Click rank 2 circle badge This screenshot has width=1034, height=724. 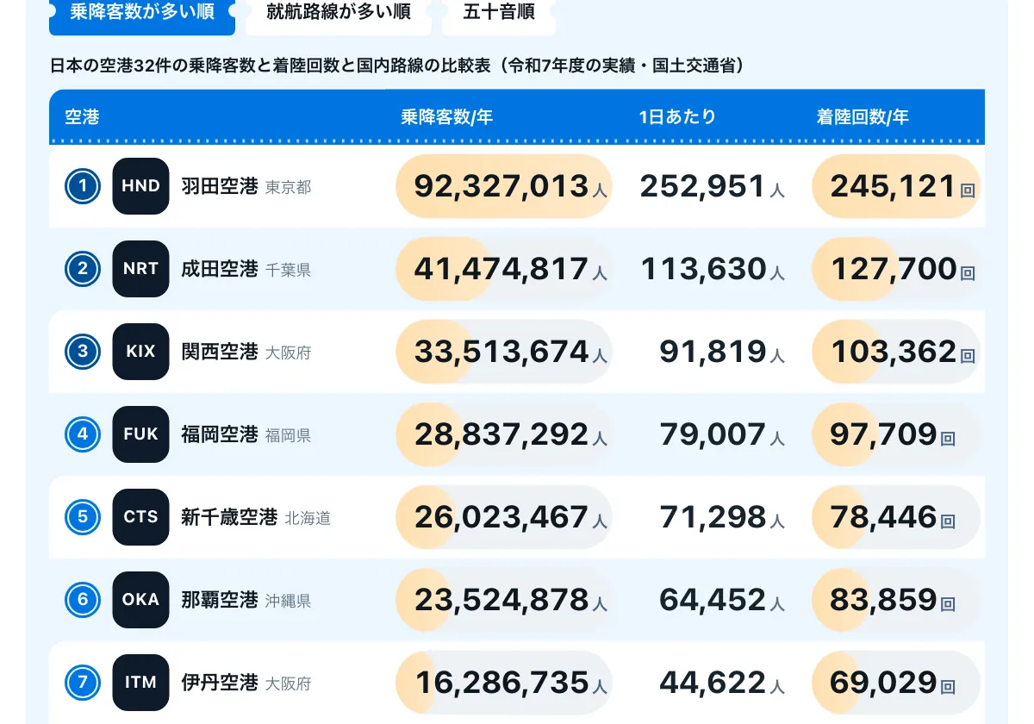[83, 269]
